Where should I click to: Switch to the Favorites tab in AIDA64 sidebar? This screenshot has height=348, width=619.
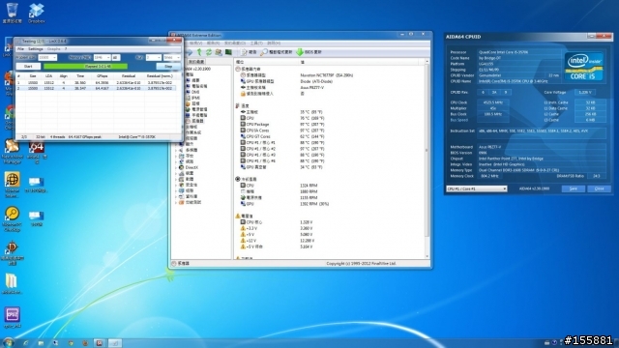point(195,62)
